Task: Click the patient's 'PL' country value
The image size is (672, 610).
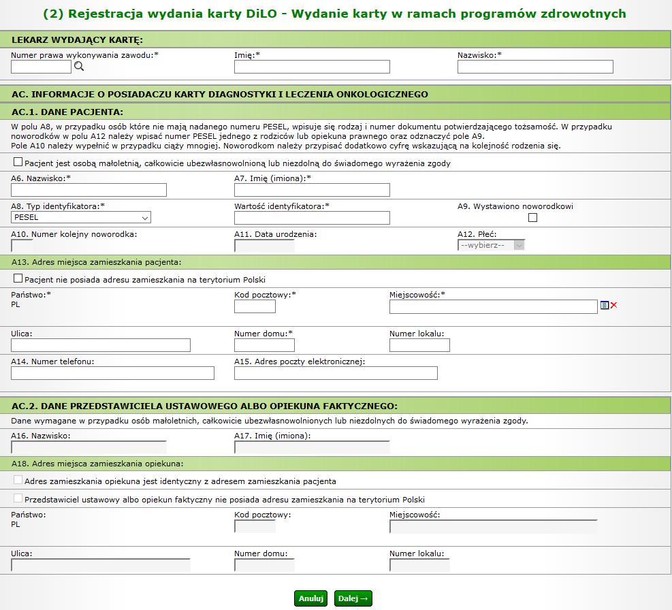Action: [16, 304]
